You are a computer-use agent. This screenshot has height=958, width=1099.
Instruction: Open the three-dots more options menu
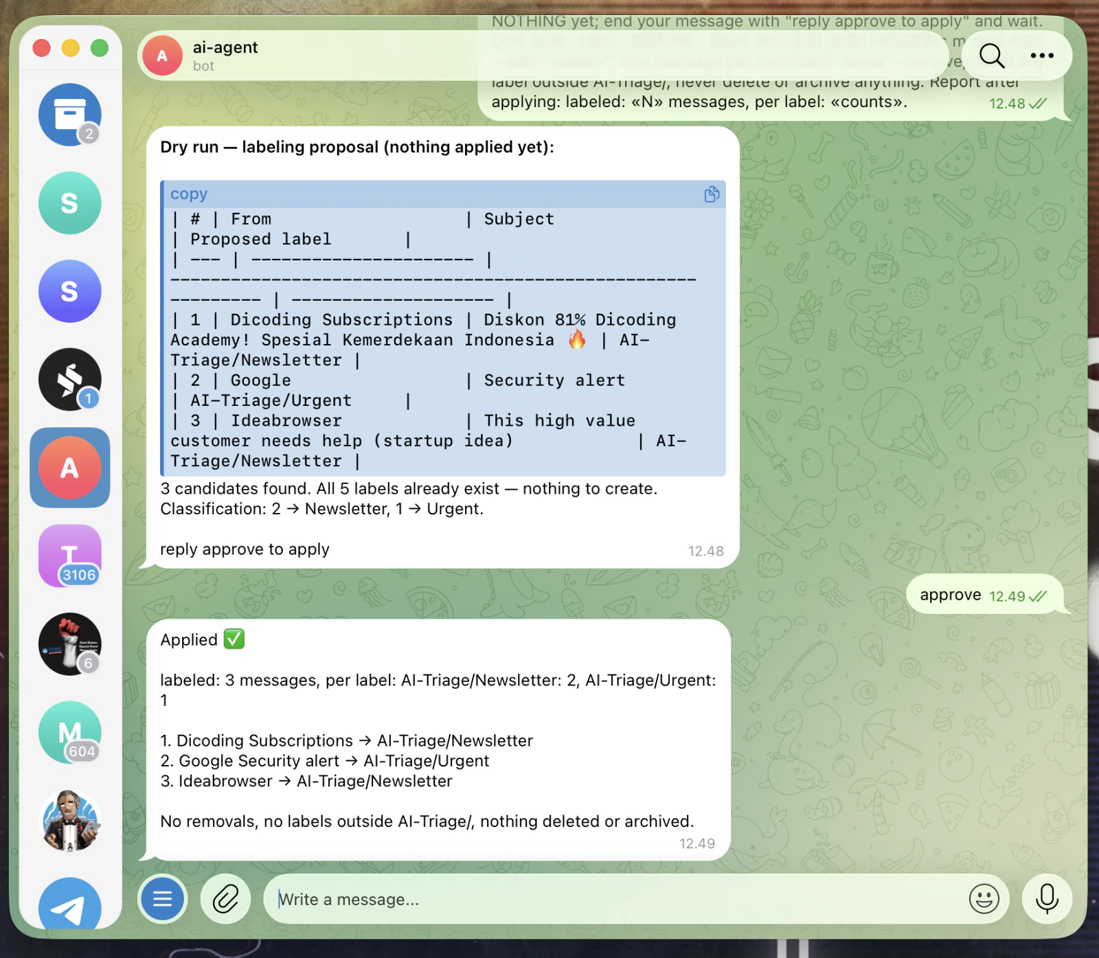1042,56
